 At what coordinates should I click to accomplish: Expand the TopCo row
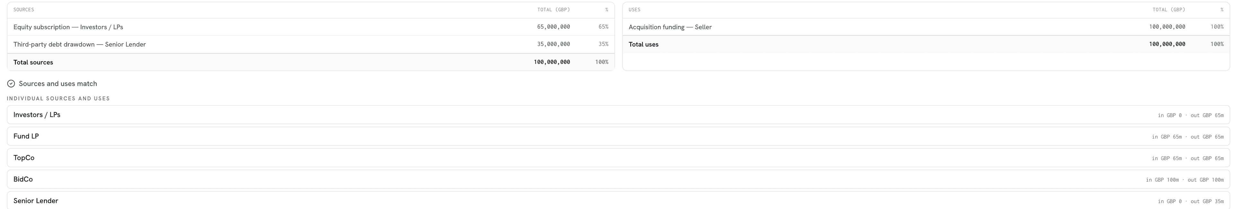click(x=618, y=158)
